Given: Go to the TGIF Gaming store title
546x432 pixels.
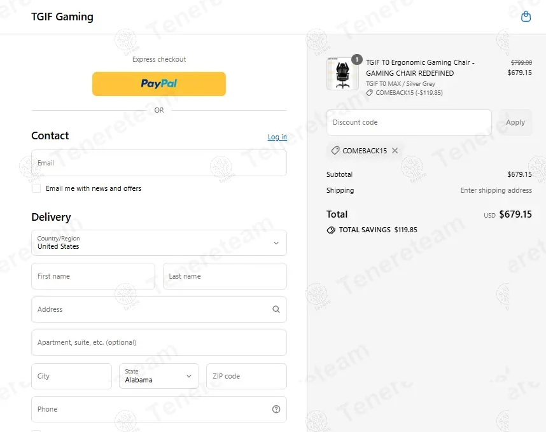Looking at the screenshot, I should 62,17.
